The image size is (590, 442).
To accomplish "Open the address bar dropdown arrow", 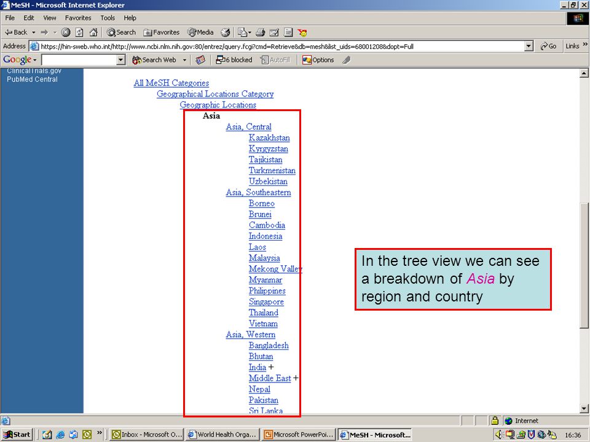I will coord(529,47).
